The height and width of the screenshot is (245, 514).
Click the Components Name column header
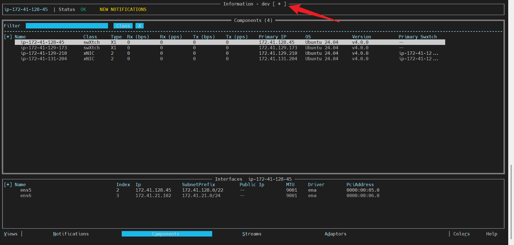(x=20, y=37)
